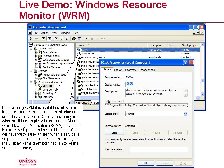Click the Device Manager icon in tree
This screenshot has width=224, height=168.
40,67
